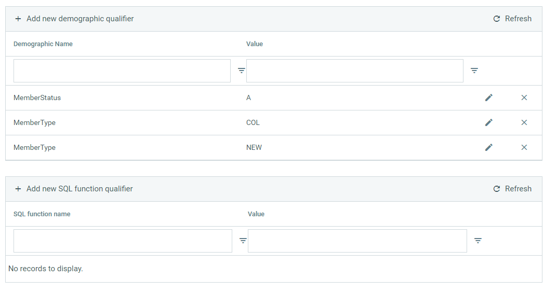Delete the MemberType COL qualifier row
557x293 pixels.
click(524, 122)
